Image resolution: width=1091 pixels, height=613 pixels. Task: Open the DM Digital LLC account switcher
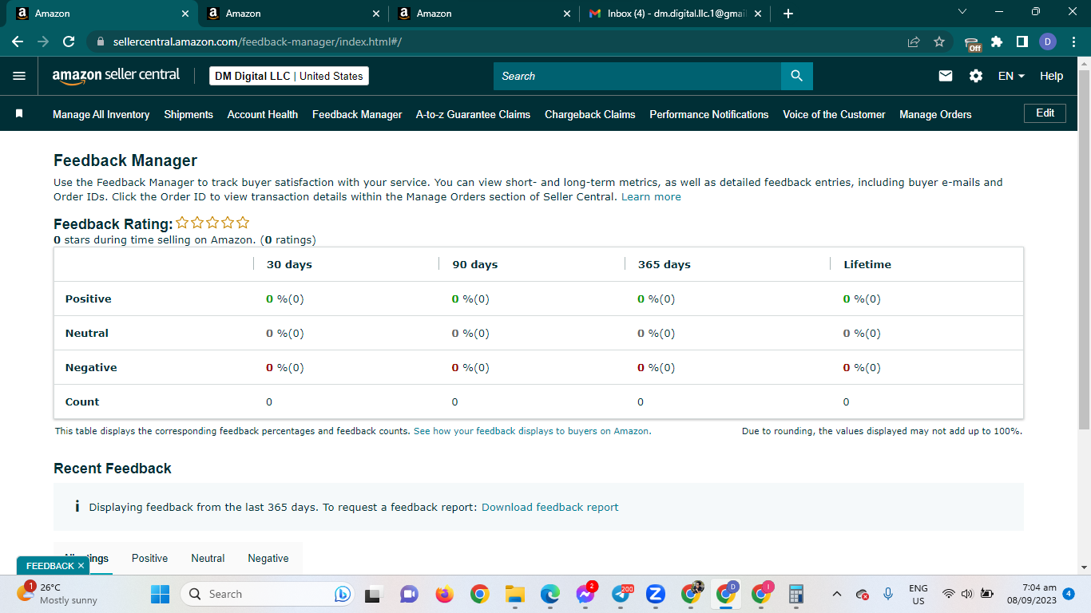tap(289, 76)
